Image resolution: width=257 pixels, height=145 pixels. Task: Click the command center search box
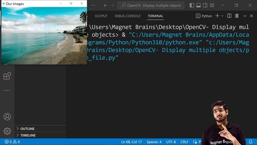(x=151, y=5)
